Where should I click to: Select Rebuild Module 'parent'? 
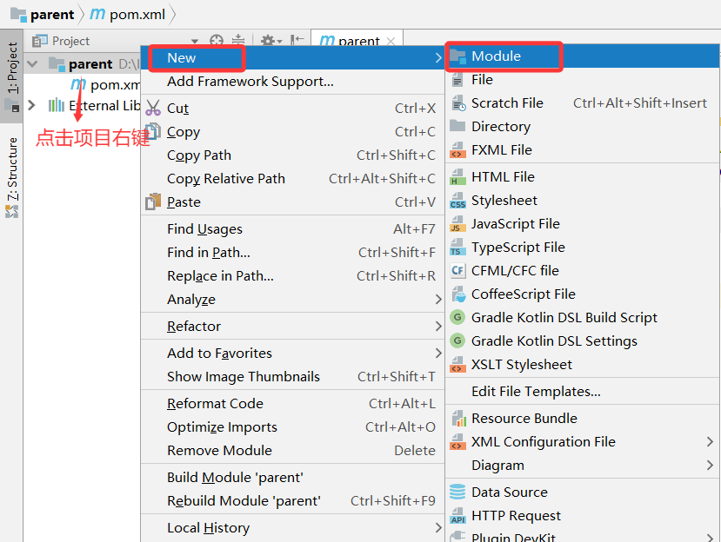click(292, 500)
